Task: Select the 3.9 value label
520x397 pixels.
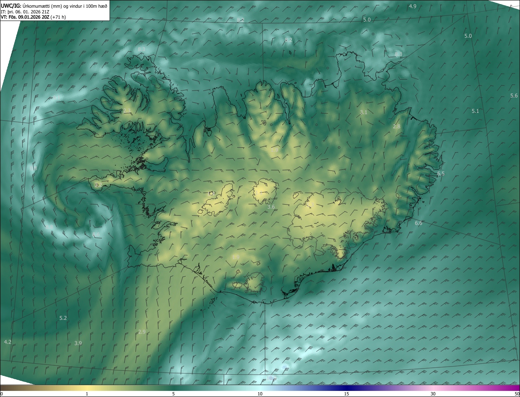Action: 78,343
